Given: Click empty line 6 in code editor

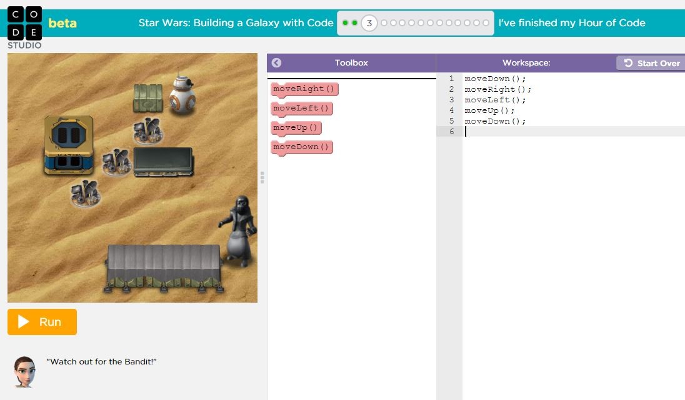Looking at the screenshot, I should (574, 132).
